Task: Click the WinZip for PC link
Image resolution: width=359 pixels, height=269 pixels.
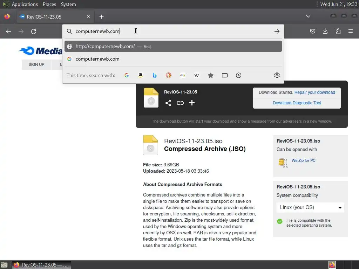Action: pos(303,160)
